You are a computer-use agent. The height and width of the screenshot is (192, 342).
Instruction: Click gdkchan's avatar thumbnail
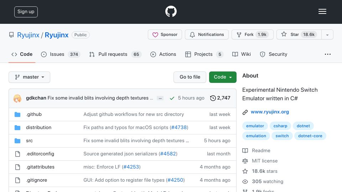17,98
